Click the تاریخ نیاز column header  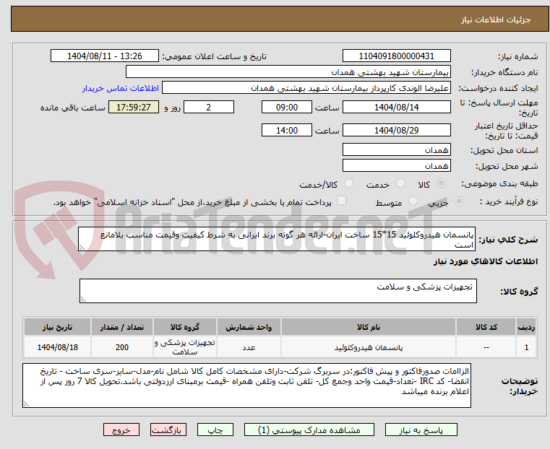pyautogui.click(x=58, y=327)
